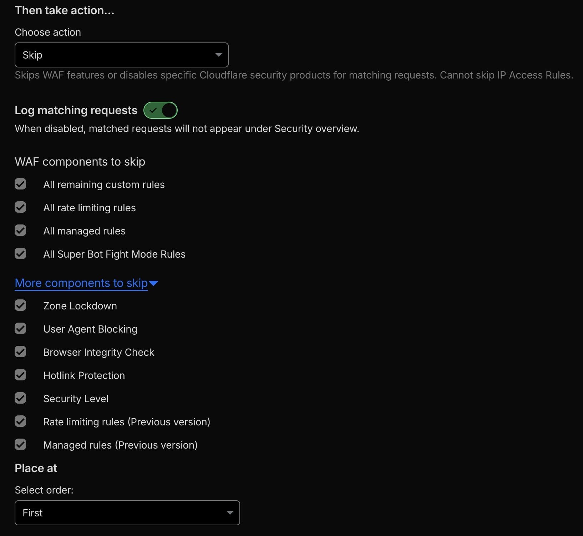Uncheck Managed rules (Previous version) checkbox
This screenshot has width=583, height=536.
[x=20, y=445]
